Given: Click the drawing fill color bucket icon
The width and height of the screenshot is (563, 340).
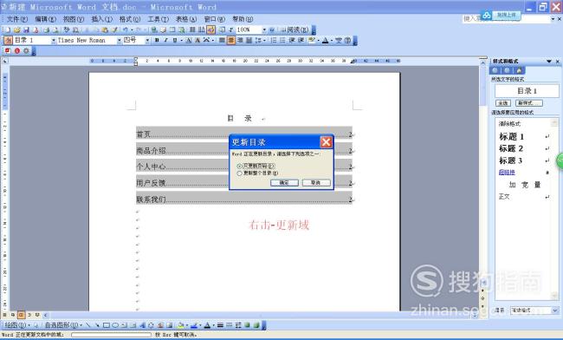Looking at the screenshot, I should (181, 325).
